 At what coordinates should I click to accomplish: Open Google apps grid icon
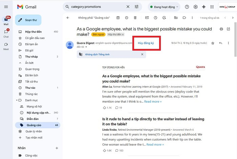tap(212, 7)
